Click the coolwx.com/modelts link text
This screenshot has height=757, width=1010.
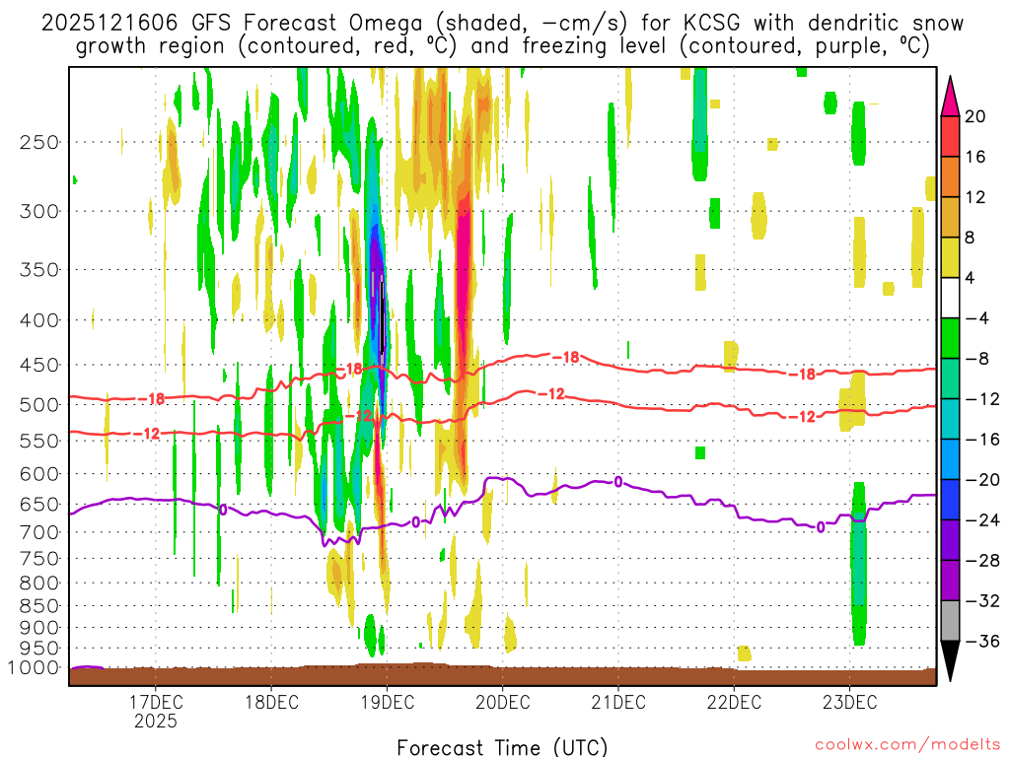tap(907, 745)
